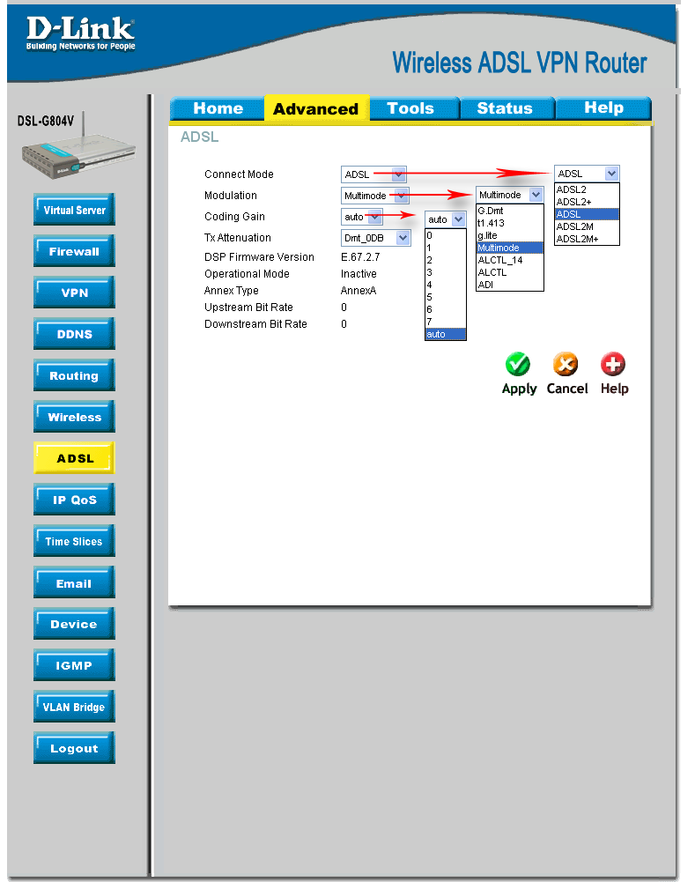Click the orange Cancel X icon
Viewport: 695px width, 882px height.
(566, 364)
